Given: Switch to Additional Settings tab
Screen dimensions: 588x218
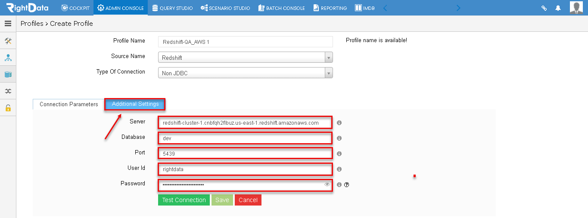Looking at the screenshot, I should [135, 104].
